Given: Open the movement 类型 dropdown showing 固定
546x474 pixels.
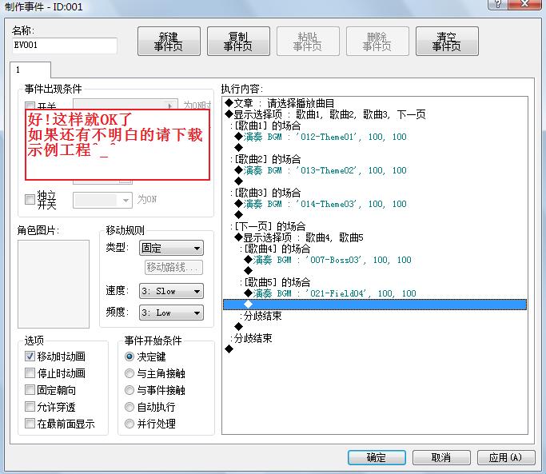Looking at the screenshot, I should click(x=171, y=248).
